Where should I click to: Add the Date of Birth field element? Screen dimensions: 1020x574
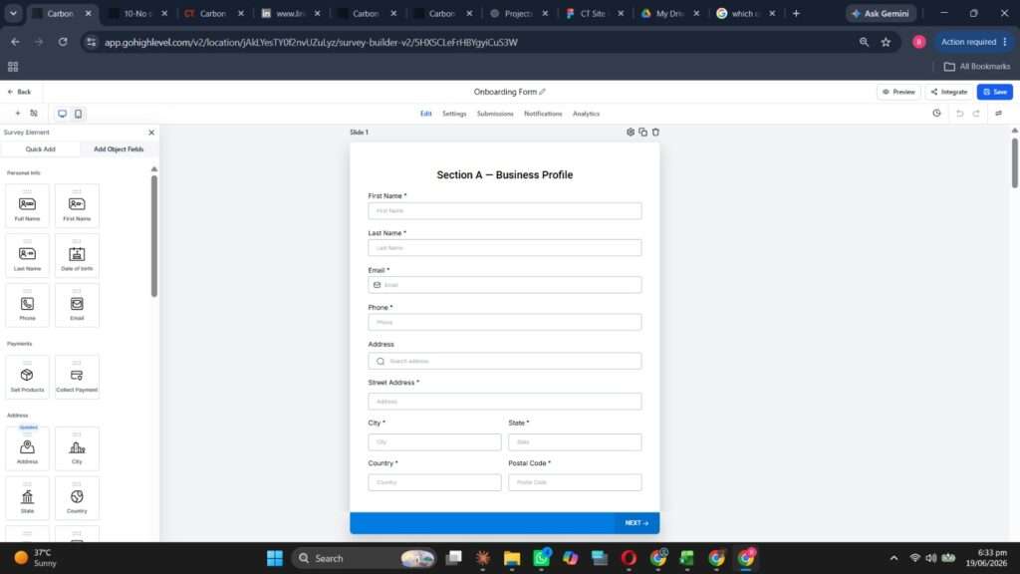pos(77,255)
